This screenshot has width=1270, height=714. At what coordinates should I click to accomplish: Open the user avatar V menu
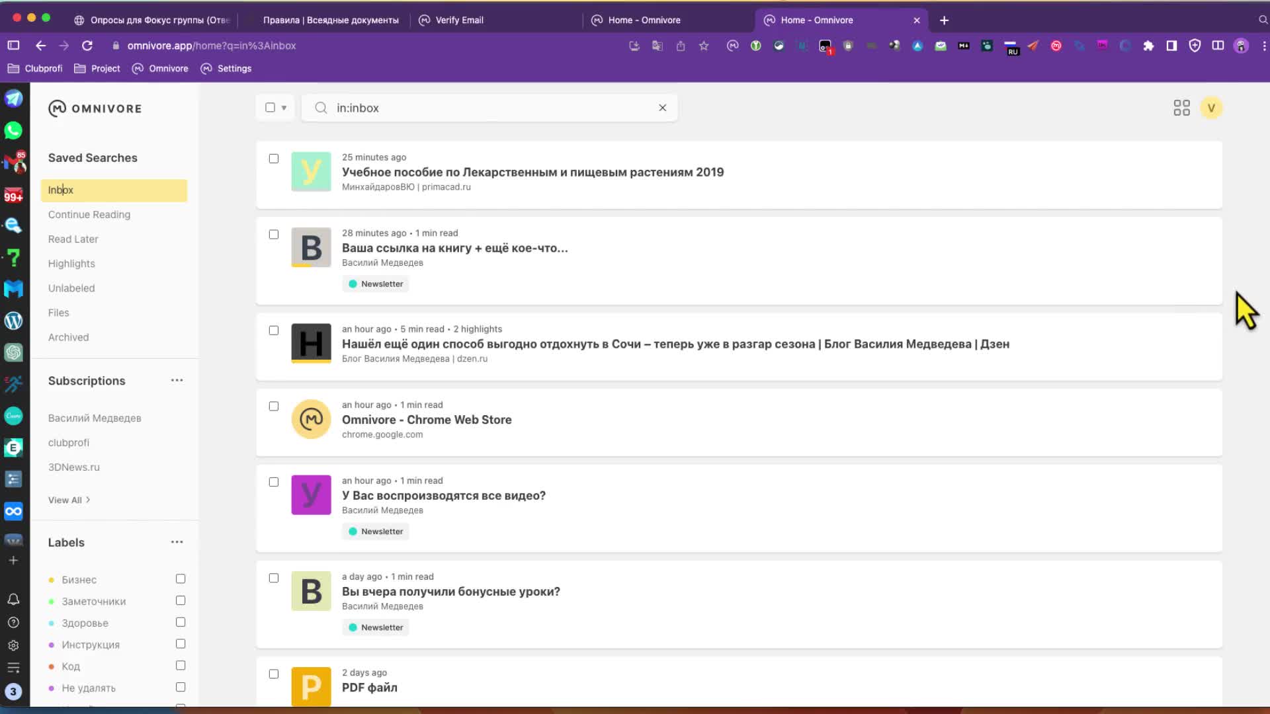1211,108
